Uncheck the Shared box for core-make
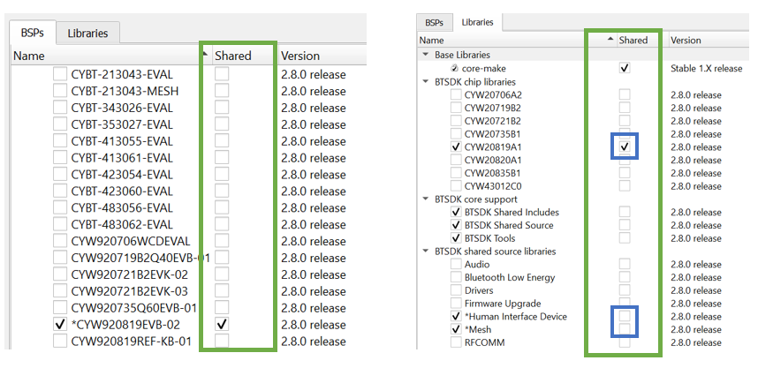 pos(625,69)
